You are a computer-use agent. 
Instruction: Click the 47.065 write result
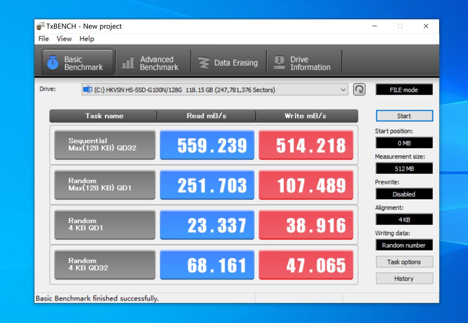pyautogui.click(x=306, y=265)
